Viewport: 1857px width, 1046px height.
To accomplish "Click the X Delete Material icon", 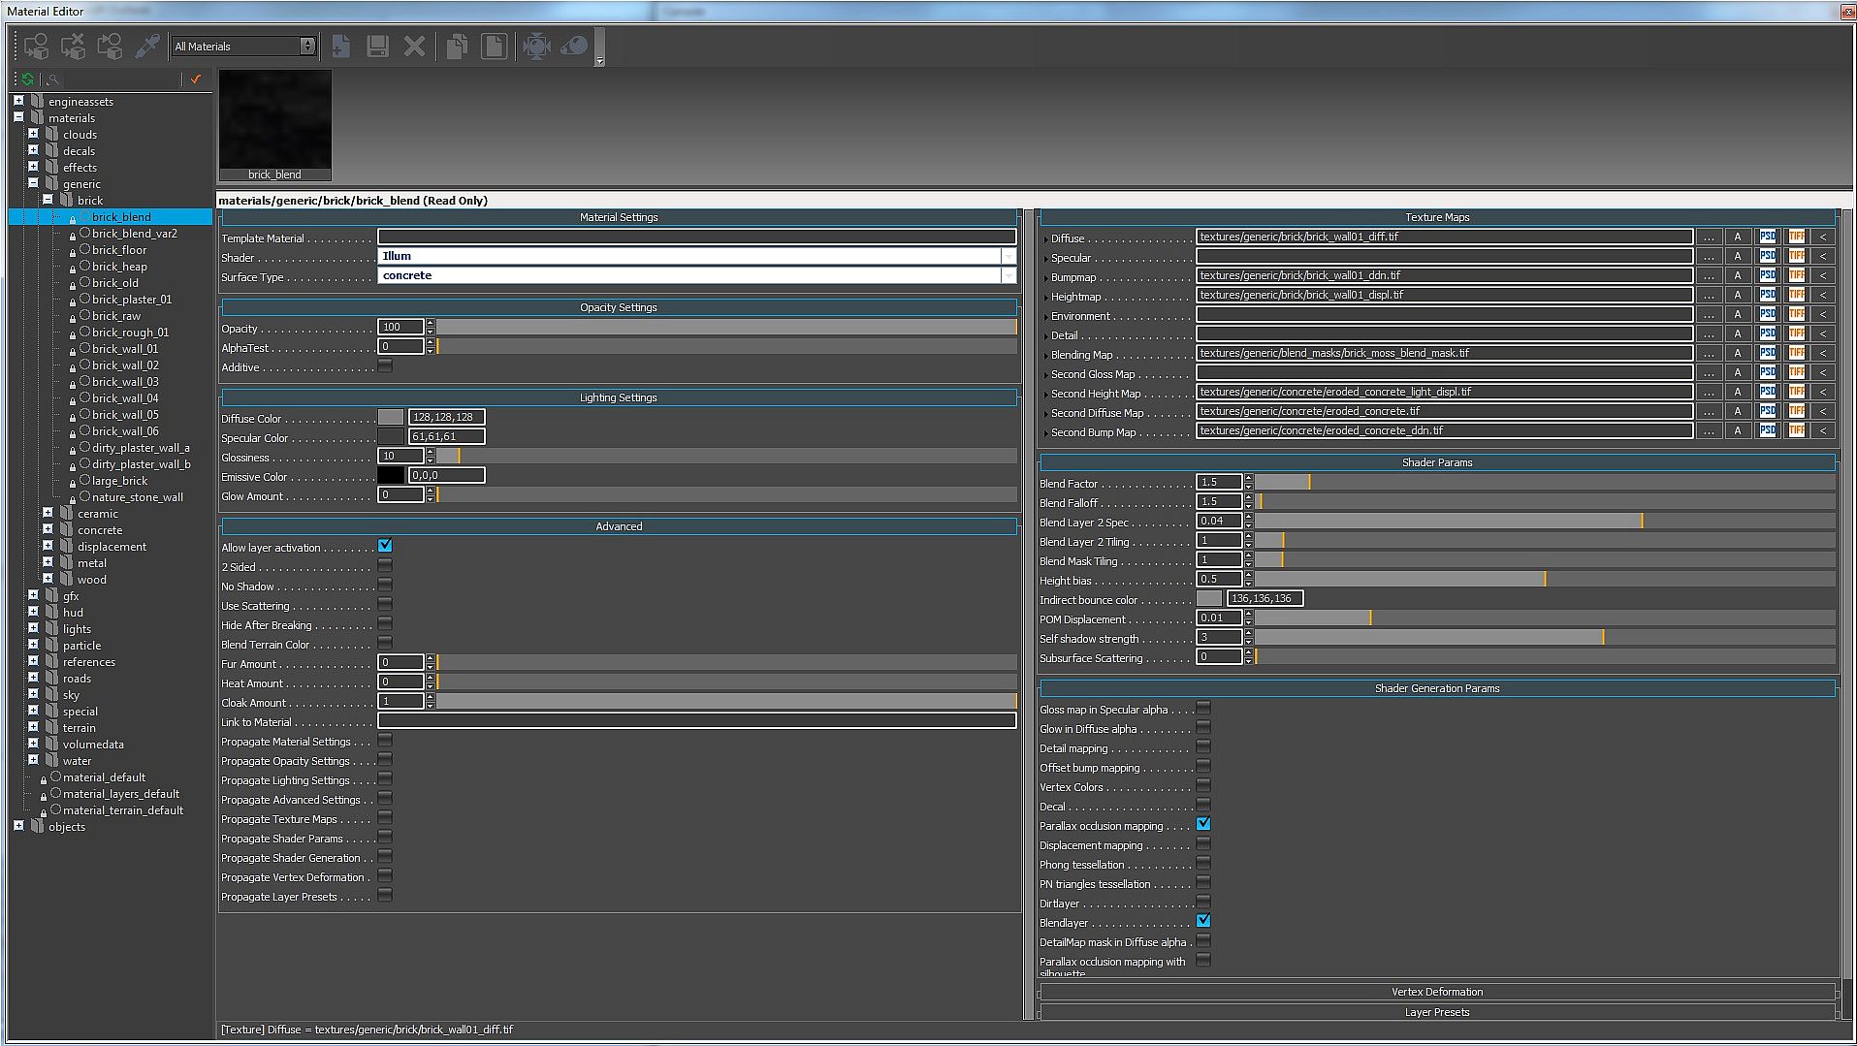I will coord(414,46).
